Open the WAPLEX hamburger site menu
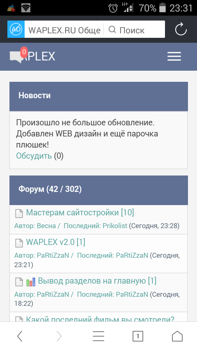Image resolution: width=197 pixels, height=351 pixels. click(174, 56)
